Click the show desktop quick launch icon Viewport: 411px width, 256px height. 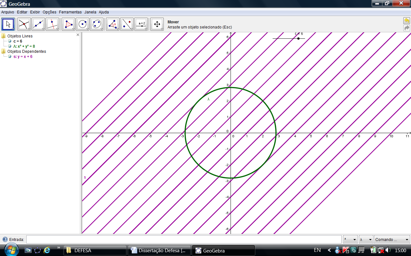28,251
